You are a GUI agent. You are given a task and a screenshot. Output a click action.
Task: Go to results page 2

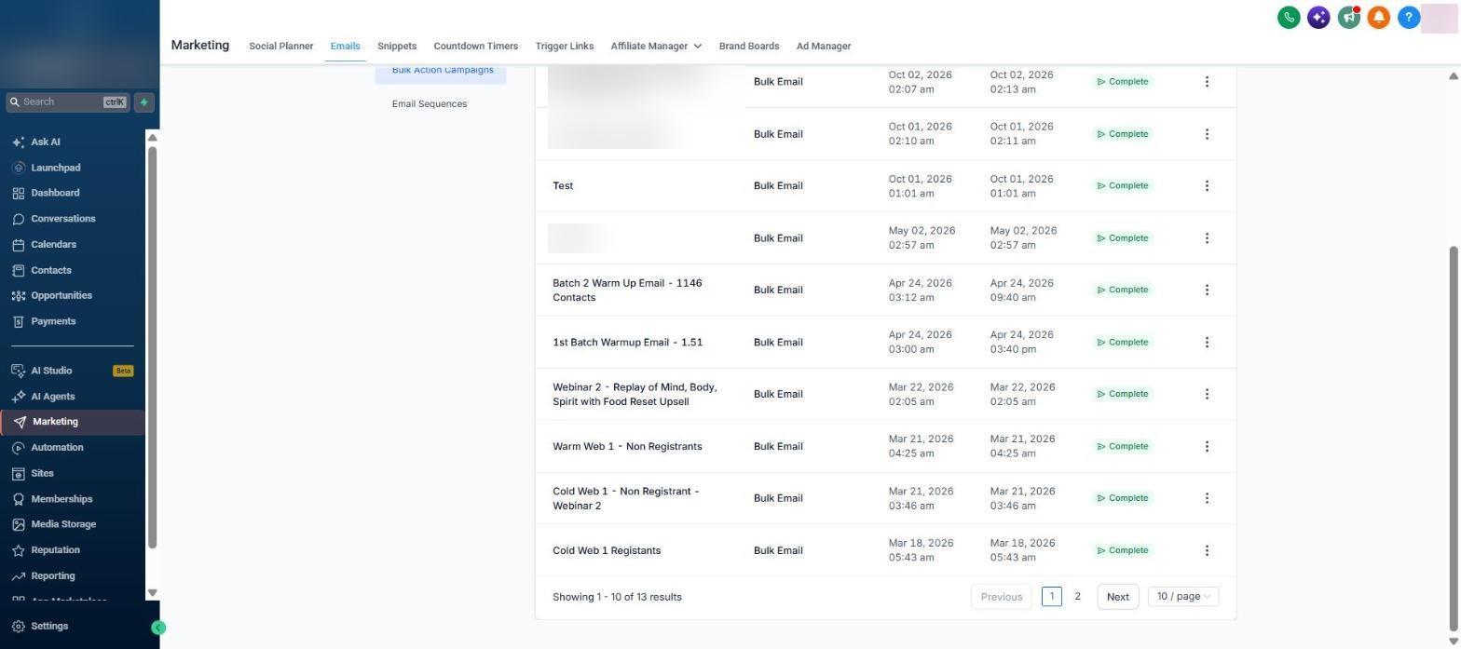point(1078,597)
